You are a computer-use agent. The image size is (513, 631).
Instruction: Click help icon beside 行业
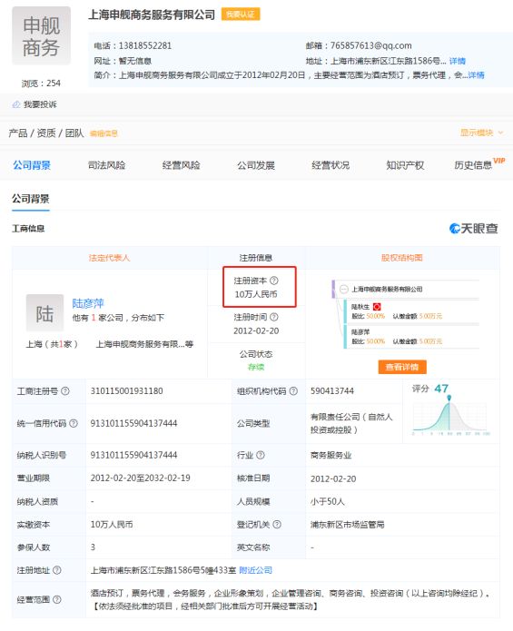pos(261,455)
